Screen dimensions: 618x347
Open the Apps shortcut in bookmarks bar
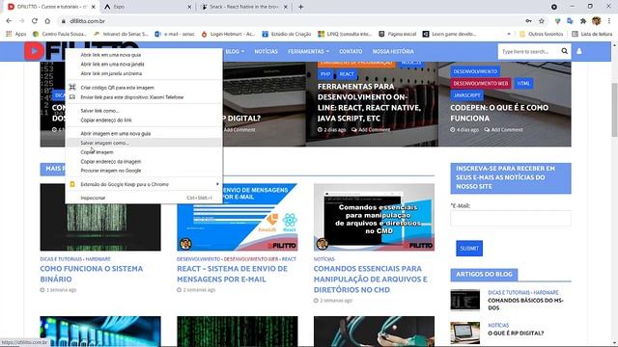(x=15, y=34)
